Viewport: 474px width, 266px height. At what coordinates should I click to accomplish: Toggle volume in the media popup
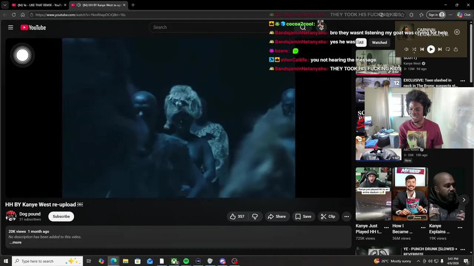(x=406, y=49)
